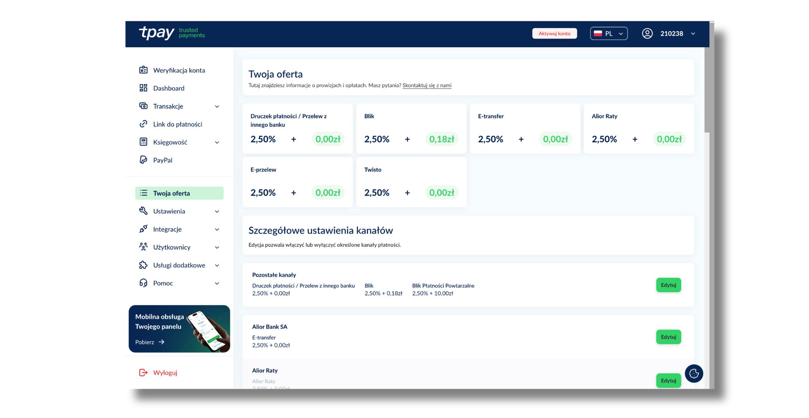Expand the Transakcje submenu chevron
The width and height of the screenshot is (809, 418).
pyautogui.click(x=217, y=107)
